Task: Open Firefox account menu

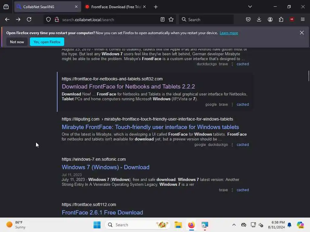Action: click(x=270, y=19)
